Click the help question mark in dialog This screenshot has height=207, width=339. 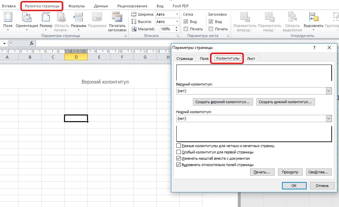(314, 48)
